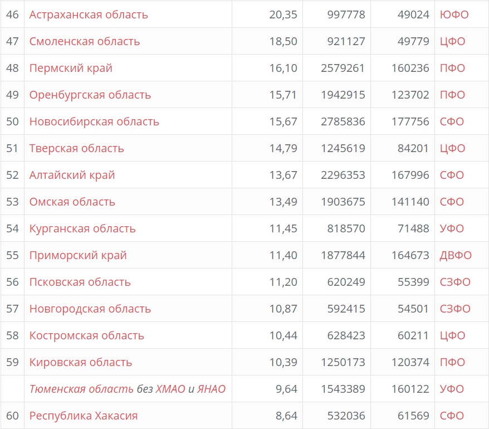
Task: Open Псковская область link
Action: click(80, 282)
